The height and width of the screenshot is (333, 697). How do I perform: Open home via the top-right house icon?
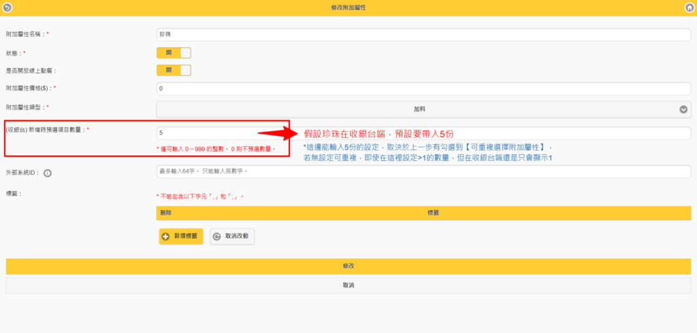coord(689,7)
